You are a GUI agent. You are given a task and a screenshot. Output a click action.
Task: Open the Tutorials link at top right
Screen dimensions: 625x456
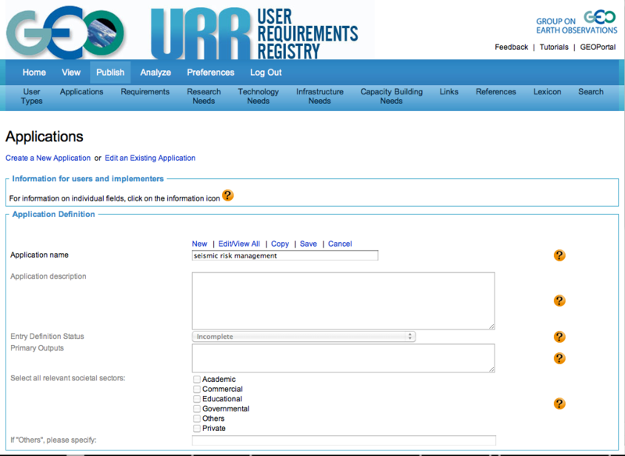(554, 47)
